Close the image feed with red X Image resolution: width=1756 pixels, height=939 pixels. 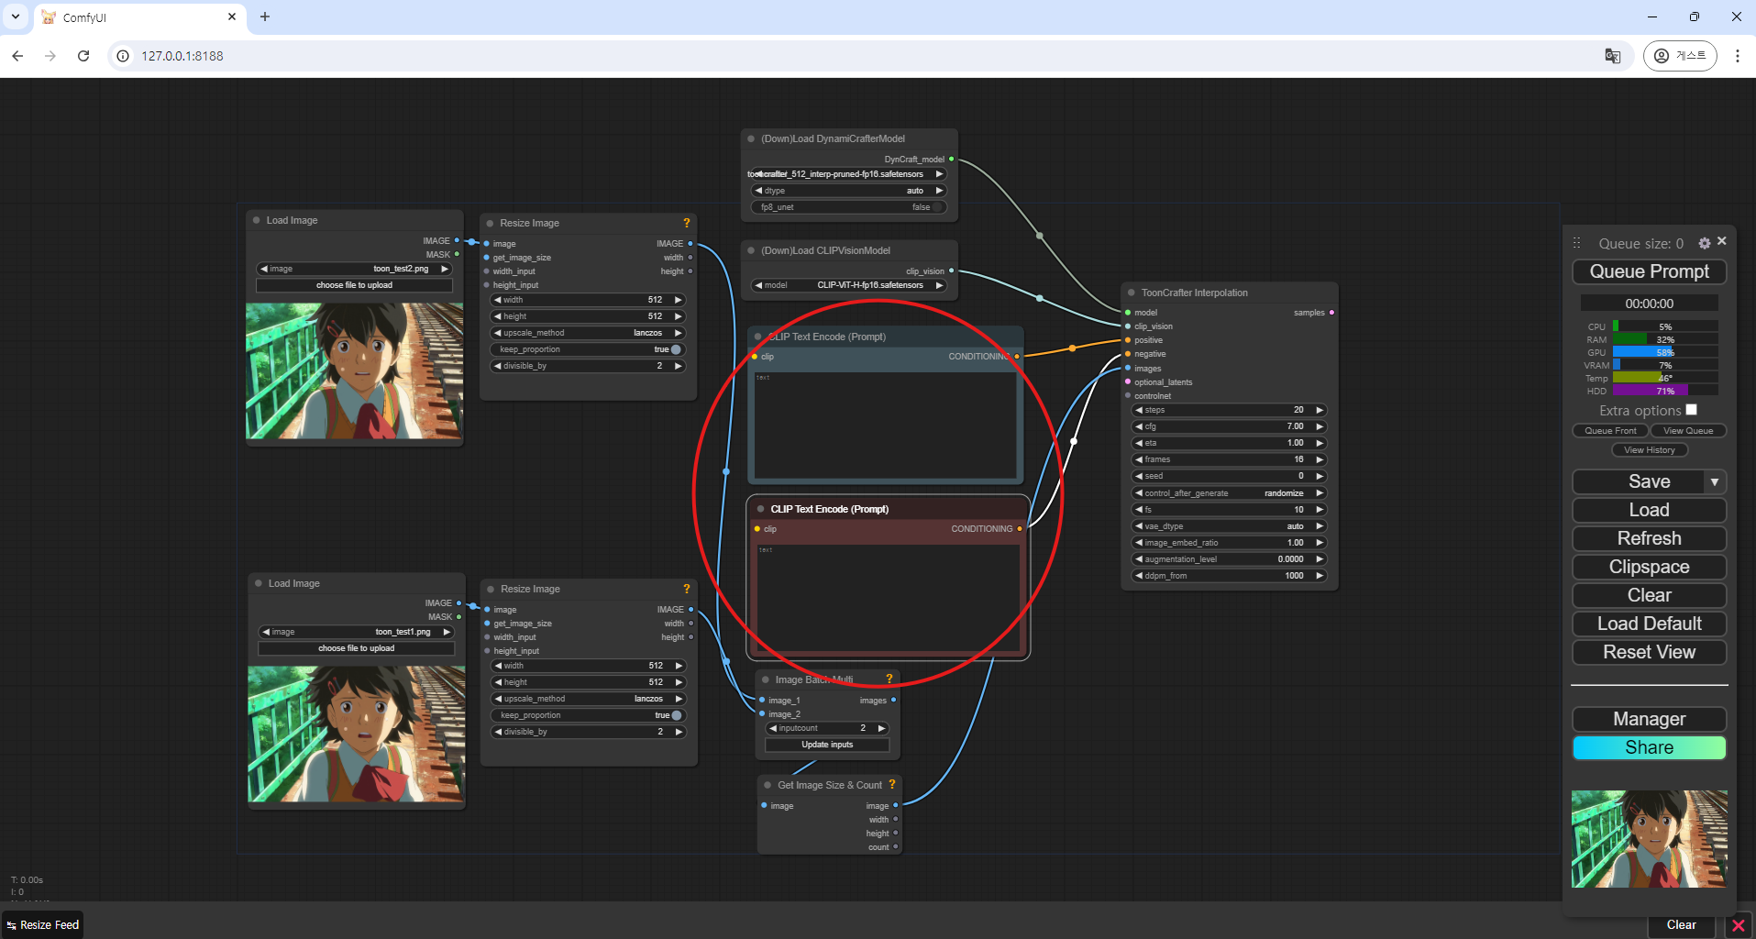point(1738,925)
